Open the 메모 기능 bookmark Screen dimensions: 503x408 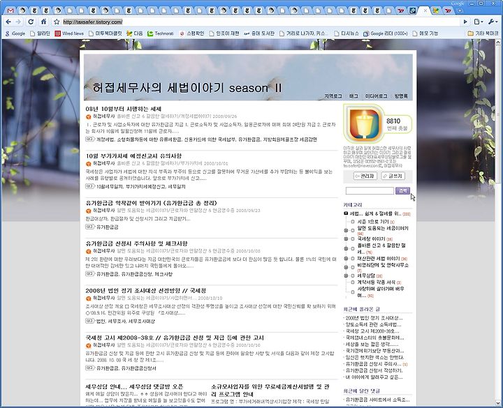point(425,33)
